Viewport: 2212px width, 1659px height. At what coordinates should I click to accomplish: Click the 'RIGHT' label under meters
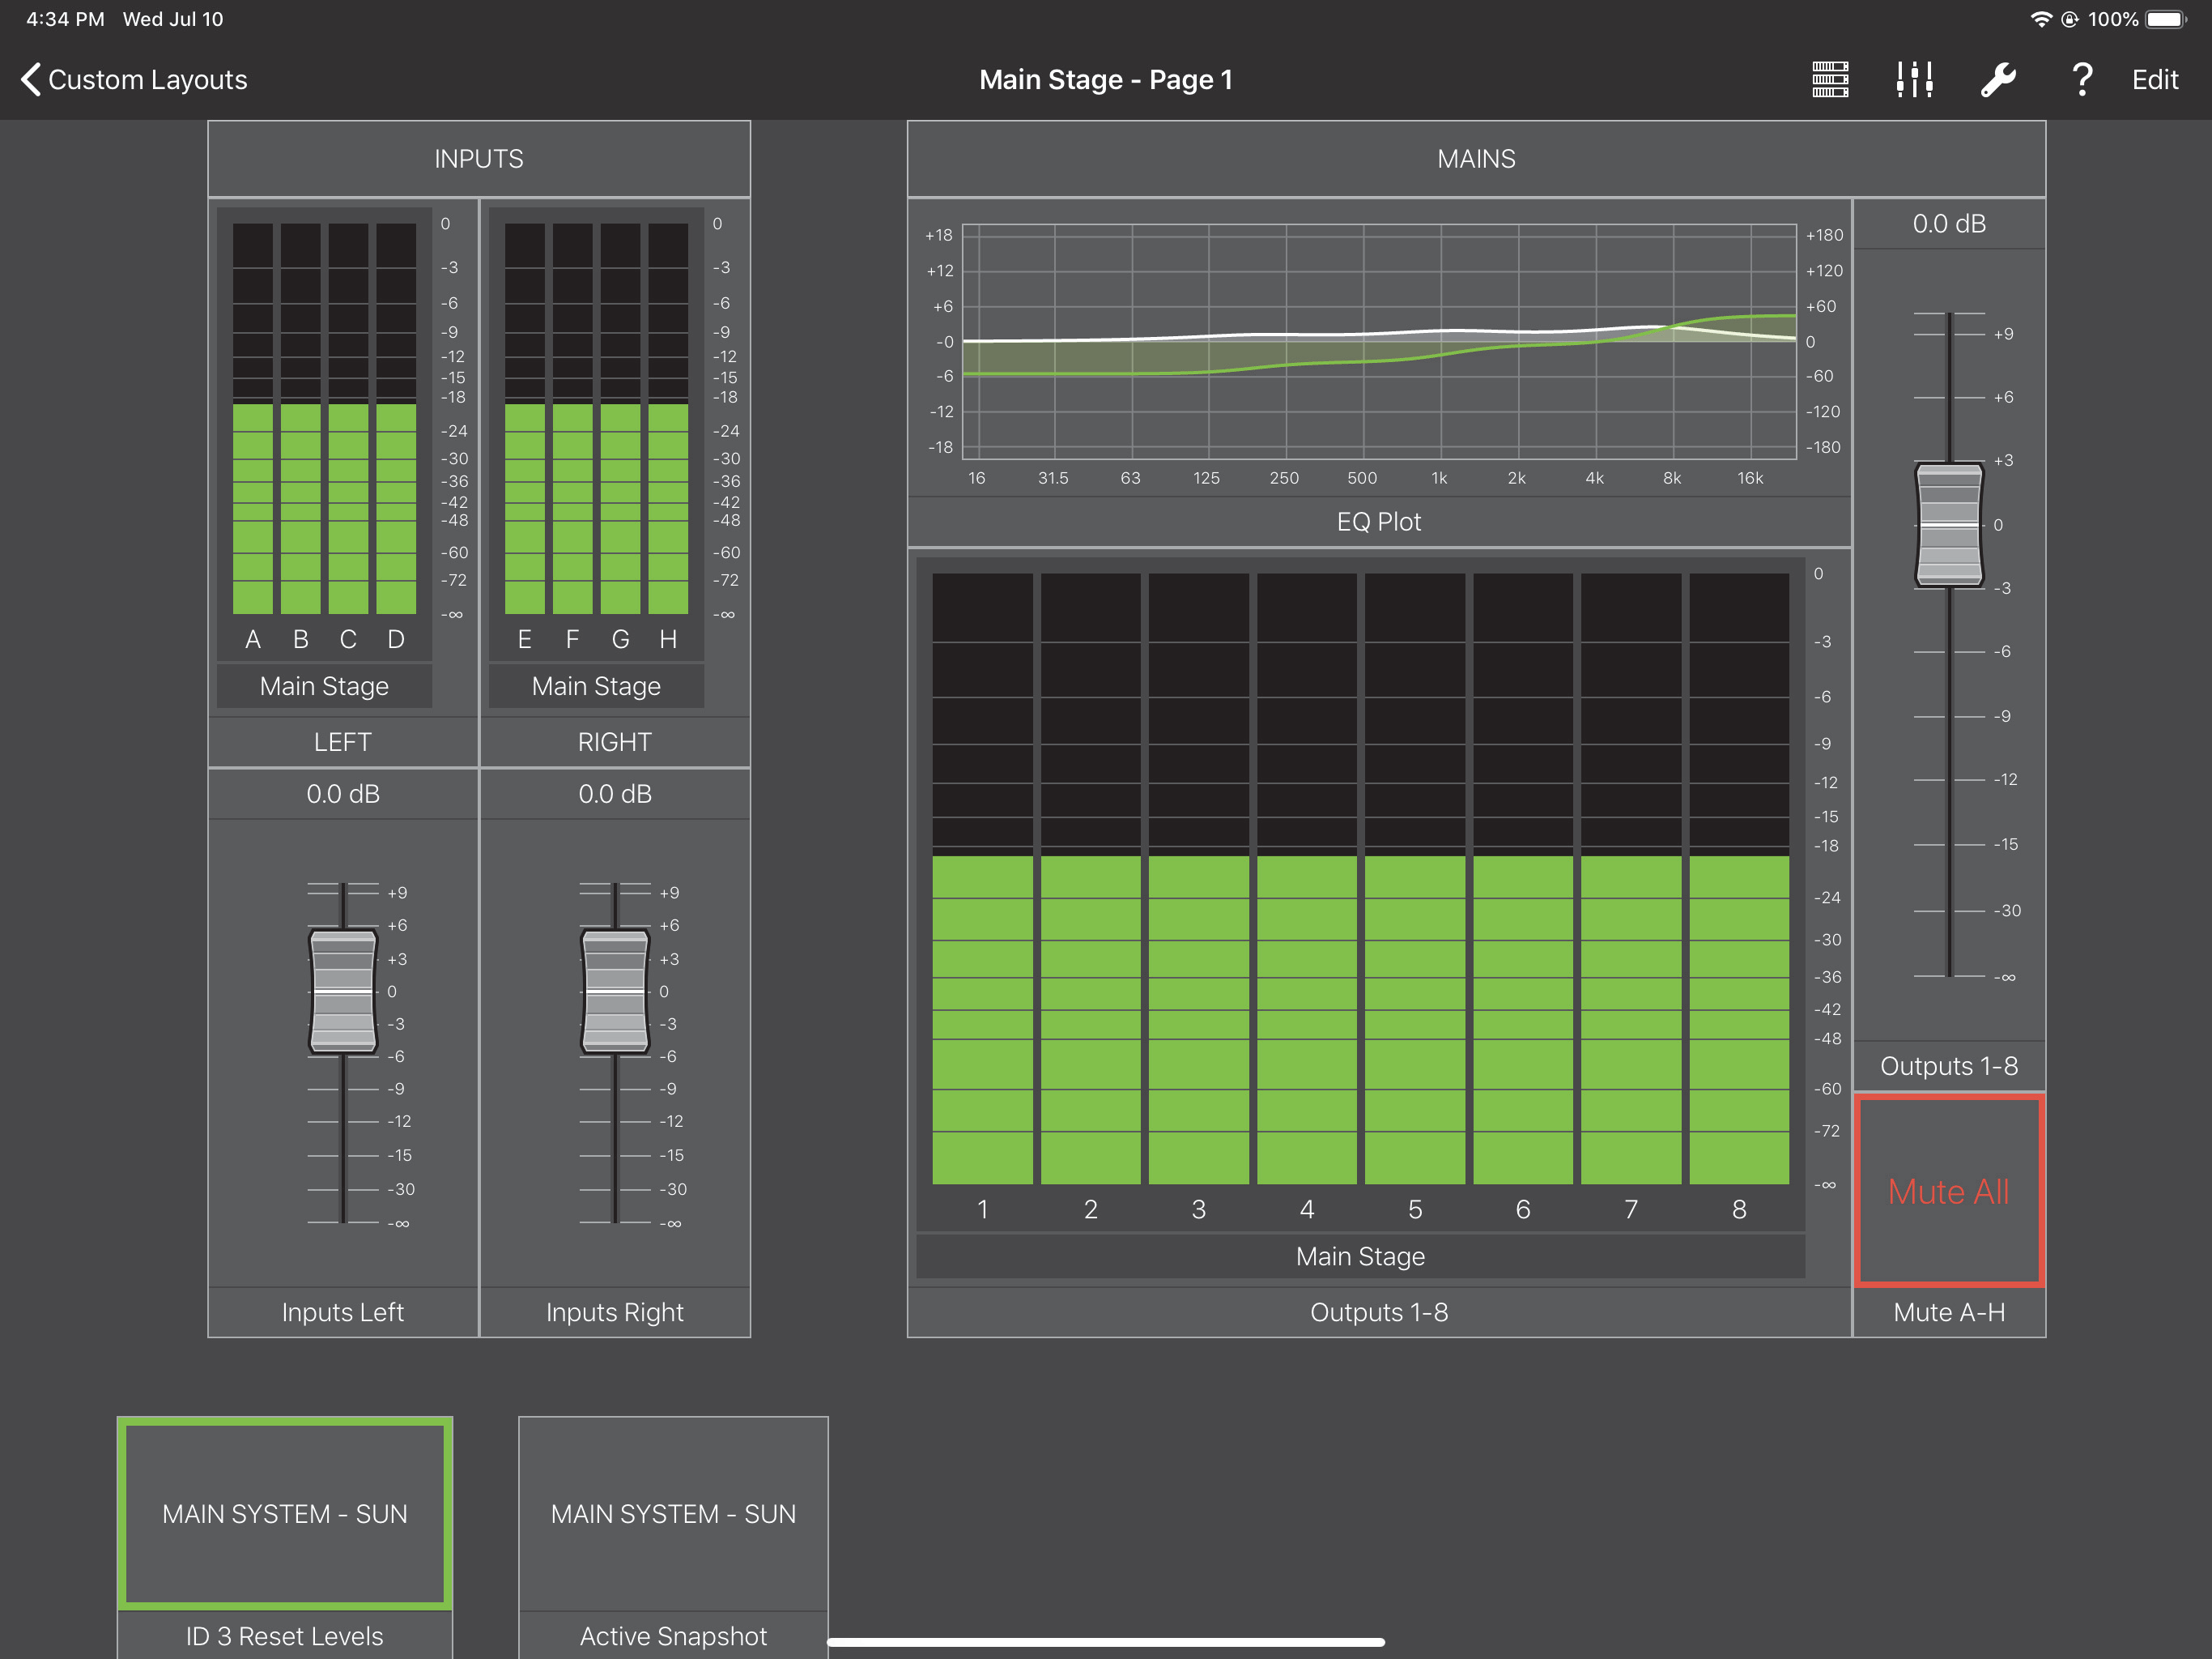615,741
